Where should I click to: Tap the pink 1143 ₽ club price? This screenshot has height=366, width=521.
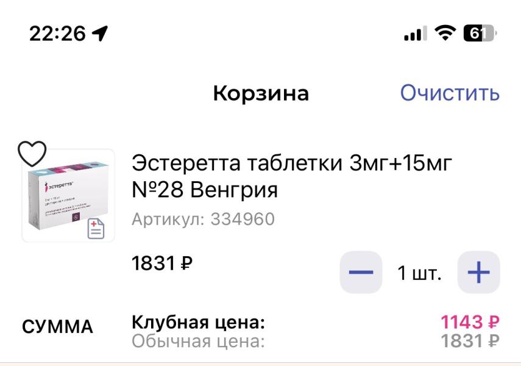[x=470, y=321]
